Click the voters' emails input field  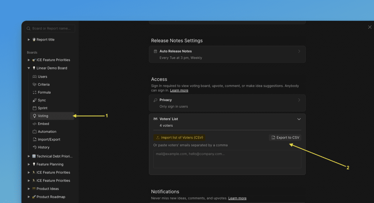227,159
